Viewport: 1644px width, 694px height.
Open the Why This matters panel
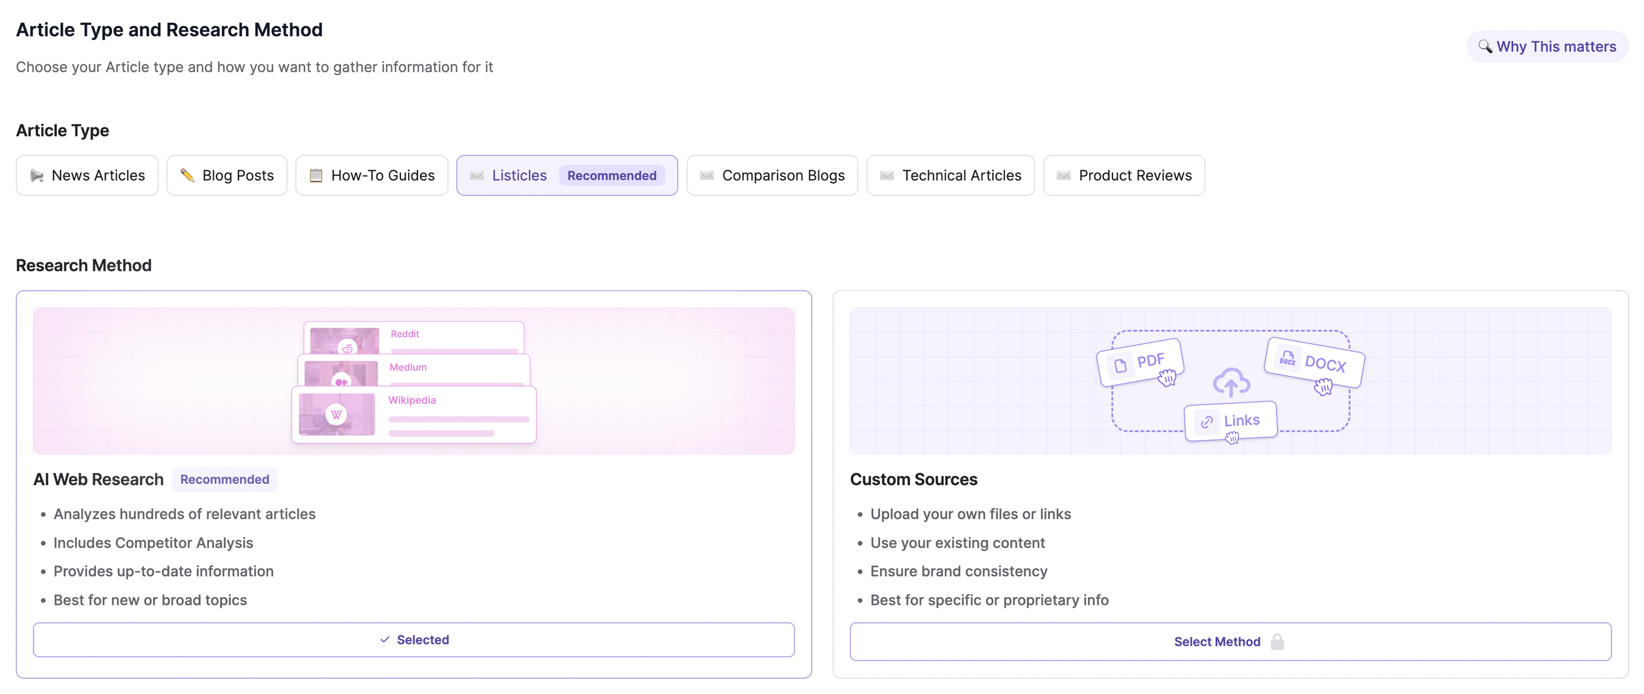(1547, 46)
